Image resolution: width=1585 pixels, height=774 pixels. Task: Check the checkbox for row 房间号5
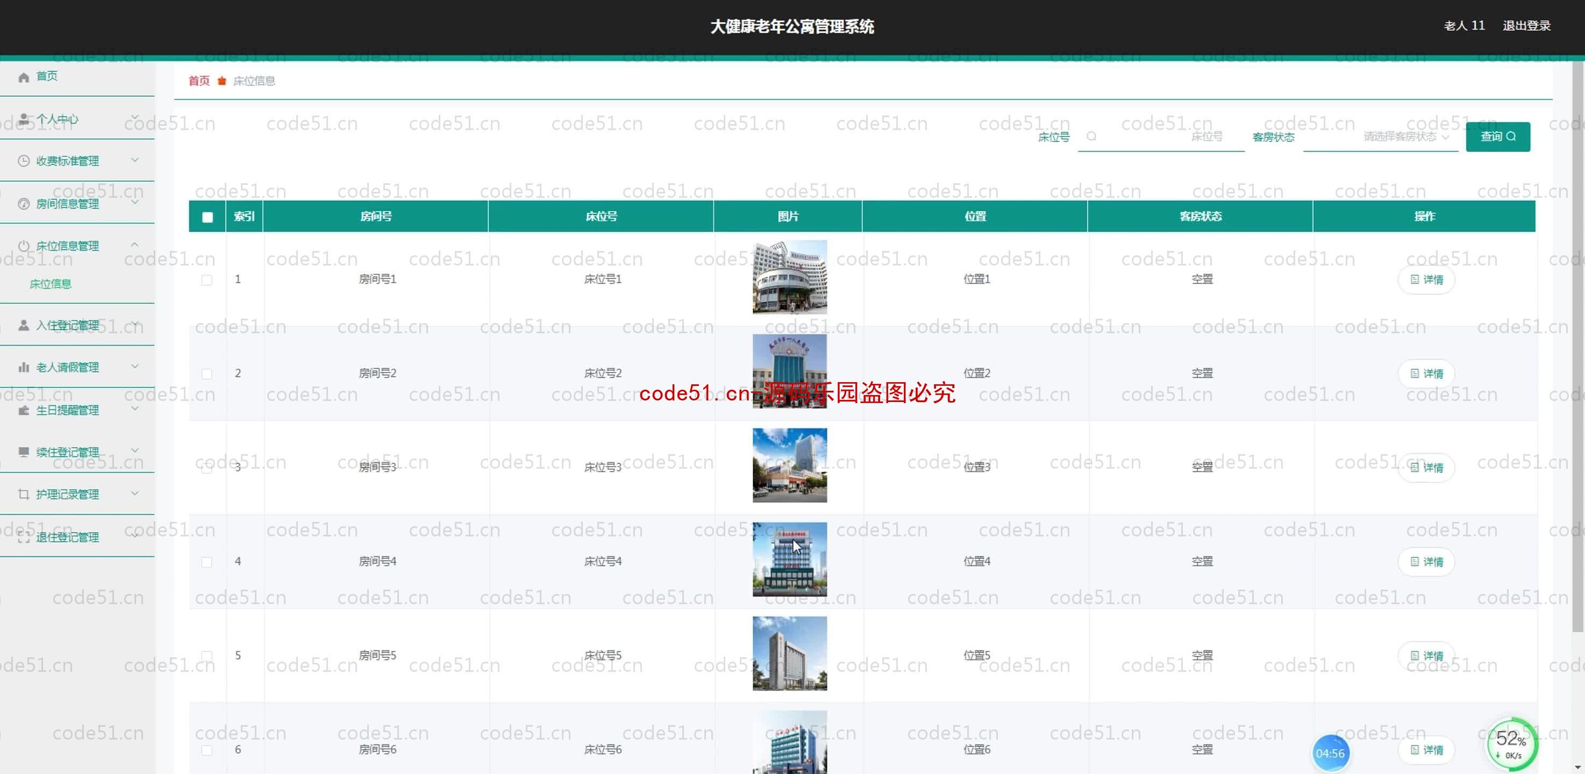pyautogui.click(x=207, y=656)
